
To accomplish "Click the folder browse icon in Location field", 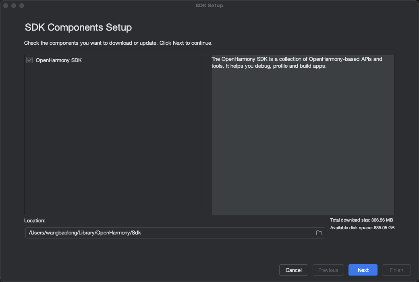I will pyautogui.click(x=319, y=233).
